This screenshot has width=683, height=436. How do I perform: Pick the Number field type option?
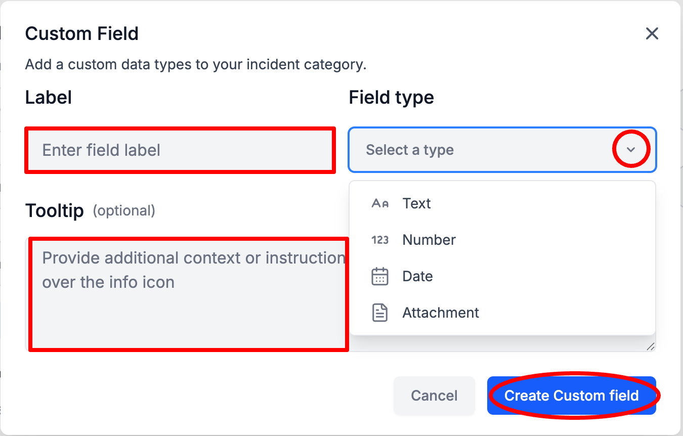[x=429, y=240]
